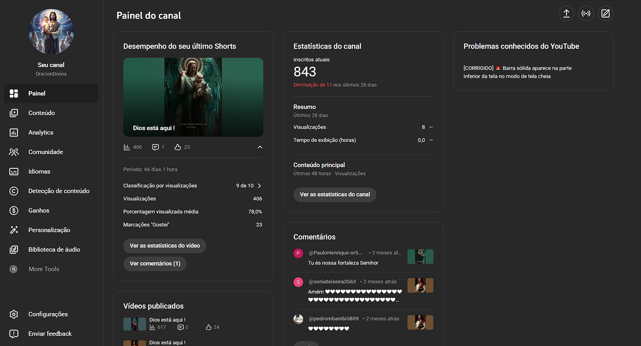The width and height of the screenshot is (641, 346).
Task: Click the comment icon showing 1
Action: (x=155, y=147)
